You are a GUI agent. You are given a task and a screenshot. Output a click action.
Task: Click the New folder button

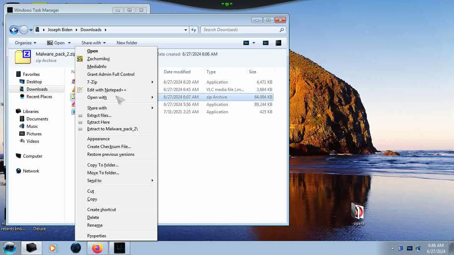point(127,43)
